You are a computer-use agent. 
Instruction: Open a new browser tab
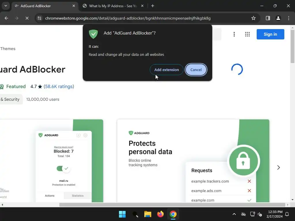click(153, 6)
